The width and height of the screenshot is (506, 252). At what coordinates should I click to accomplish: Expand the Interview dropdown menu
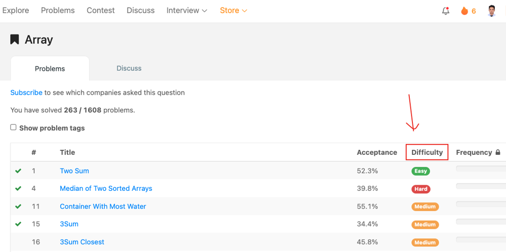(x=187, y=11)
